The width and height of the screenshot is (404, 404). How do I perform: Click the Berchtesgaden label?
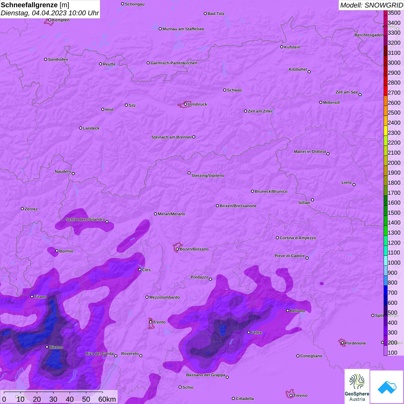(369, 35)
